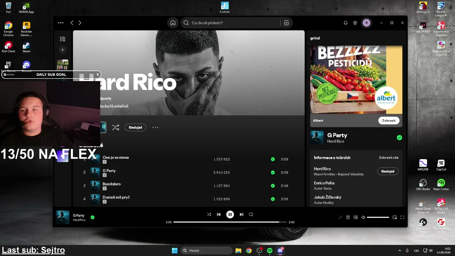Toggle shuffle for the Hard Rico artist page
The height and width of the screenshot is (256, 455).
116,127
